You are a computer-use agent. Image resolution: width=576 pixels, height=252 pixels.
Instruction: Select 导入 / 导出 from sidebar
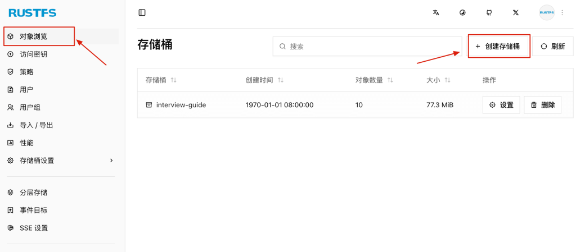pos(36,125)
